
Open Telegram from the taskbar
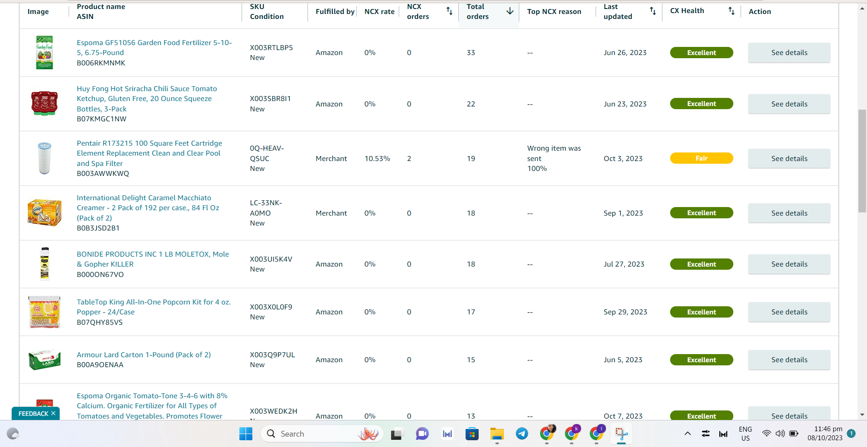point(522,434)
